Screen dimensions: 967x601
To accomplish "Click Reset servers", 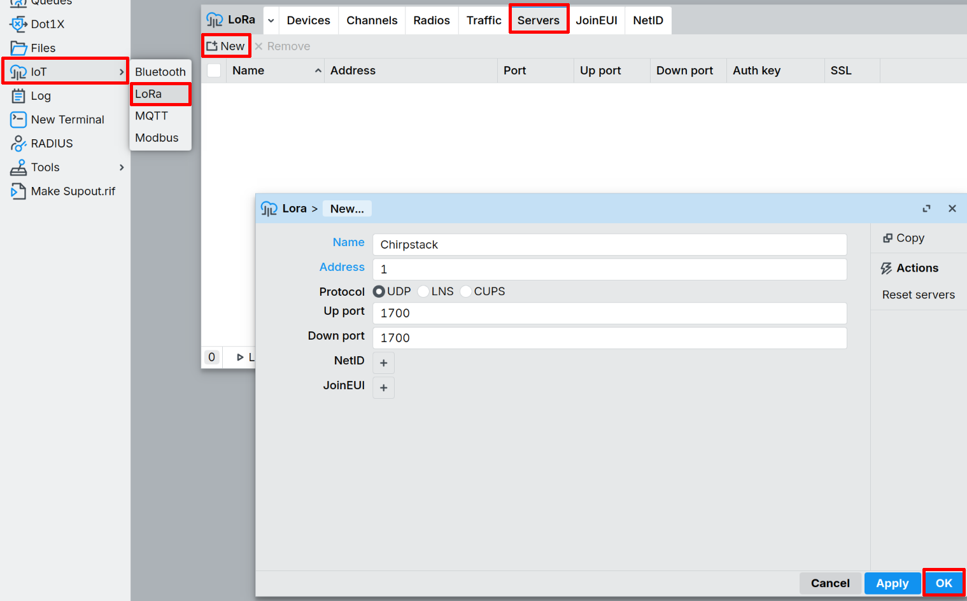I will [918, 294].
